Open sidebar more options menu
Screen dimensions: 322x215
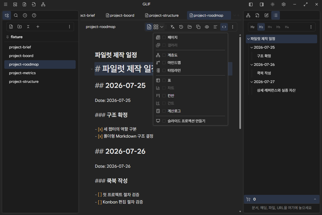(69, 27)
